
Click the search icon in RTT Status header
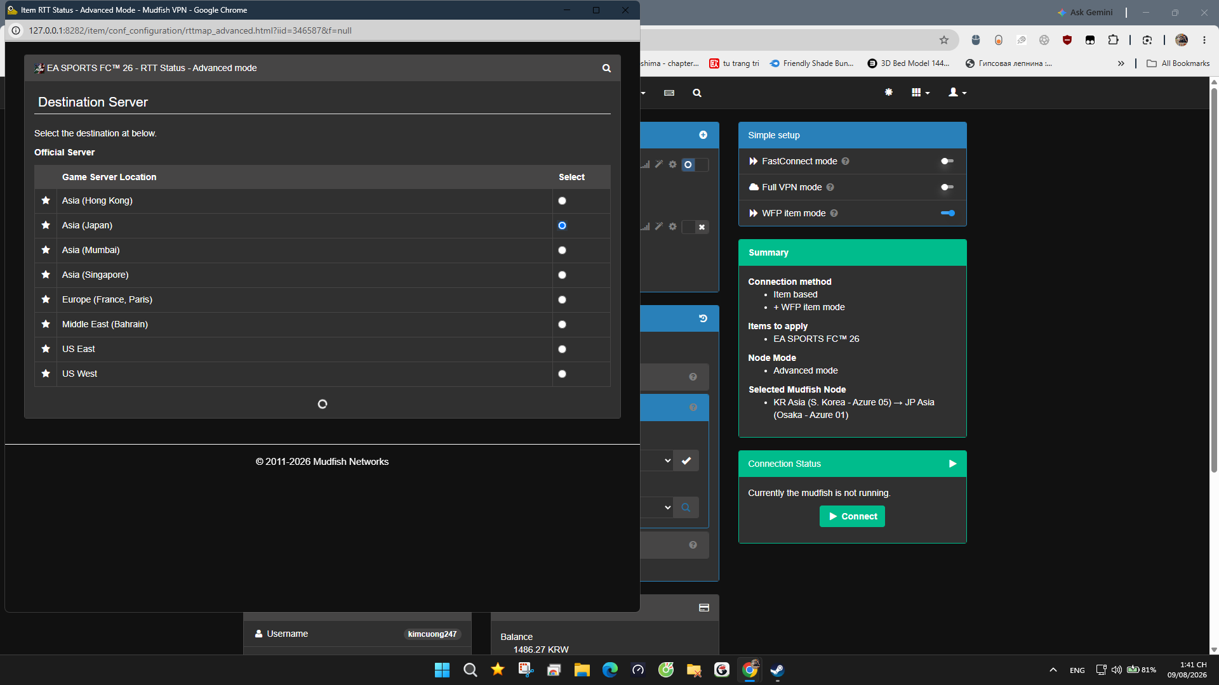pyautogui.click(x=606, y=68)
